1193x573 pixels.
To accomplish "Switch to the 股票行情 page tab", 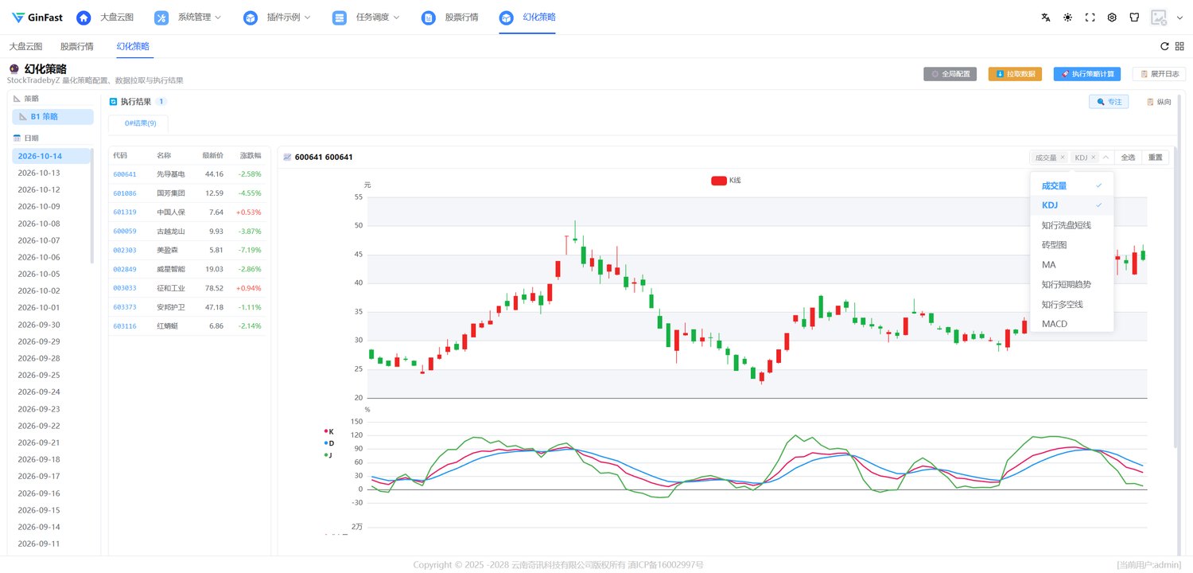I will (77, 46).
